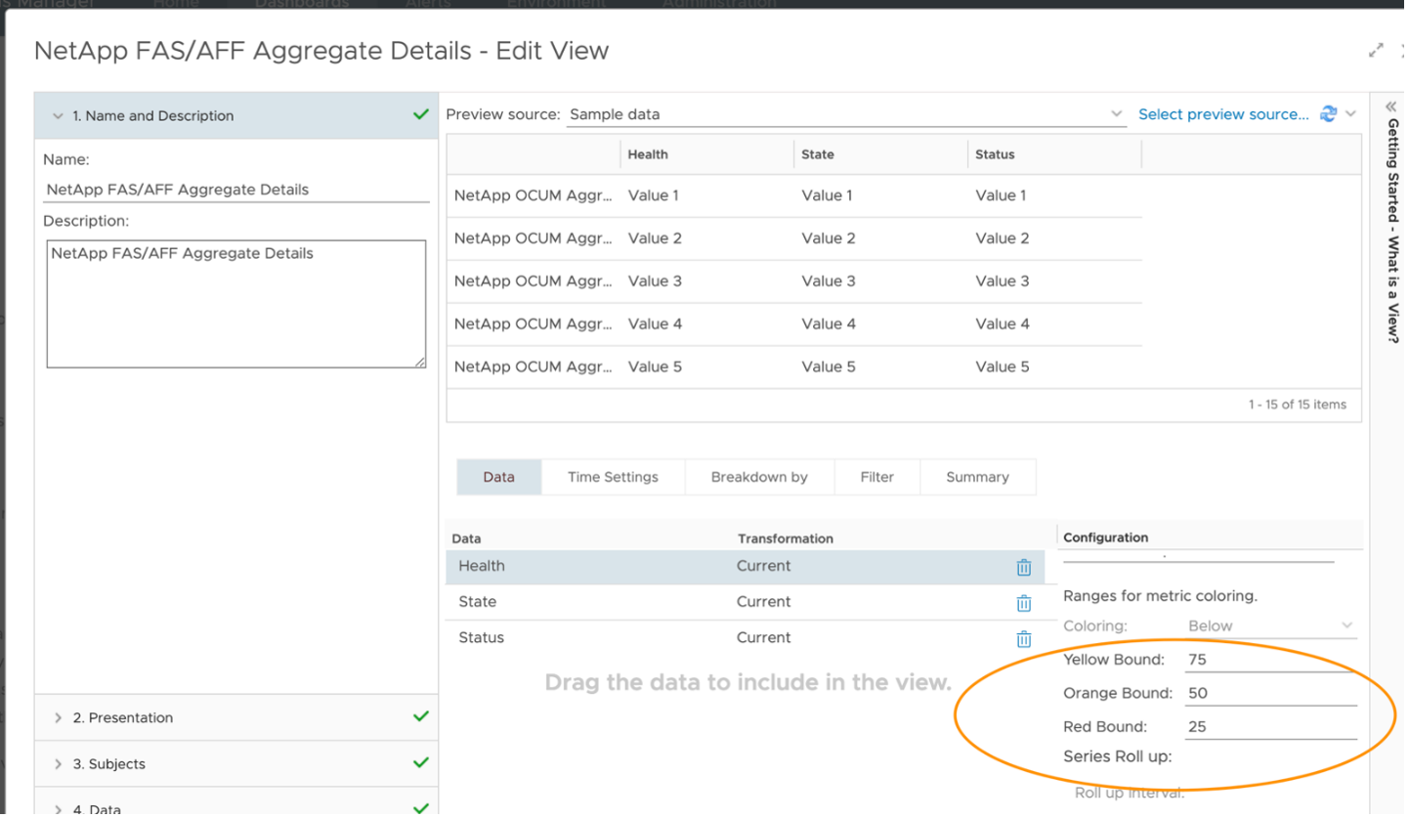The height and width of the screenshot is (818, 1409).
Task: Expand the 2. Presentation section
Action: point(235,717)
